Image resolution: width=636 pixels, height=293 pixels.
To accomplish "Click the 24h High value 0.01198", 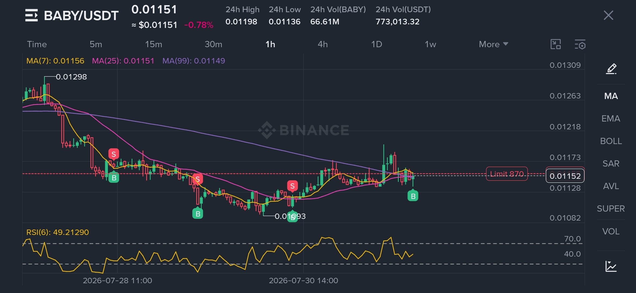I will pyautogui.click(x=241, y=22).
